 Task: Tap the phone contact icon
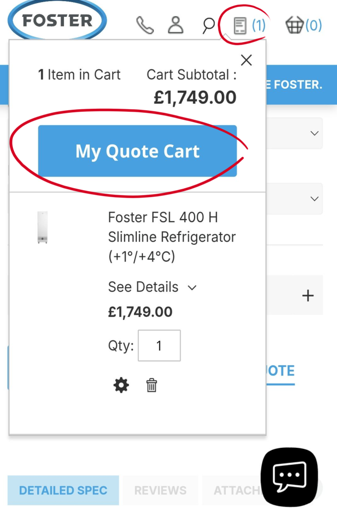pos(145,25)
